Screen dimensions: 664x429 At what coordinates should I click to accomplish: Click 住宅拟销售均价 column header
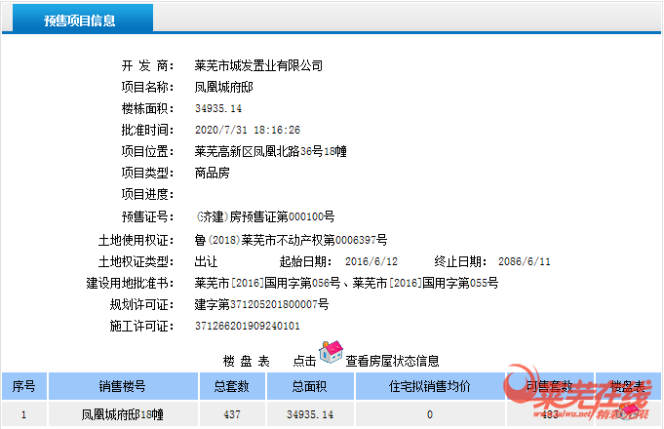(430, 386)
